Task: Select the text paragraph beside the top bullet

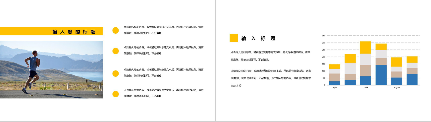Action: click(164, 30)
